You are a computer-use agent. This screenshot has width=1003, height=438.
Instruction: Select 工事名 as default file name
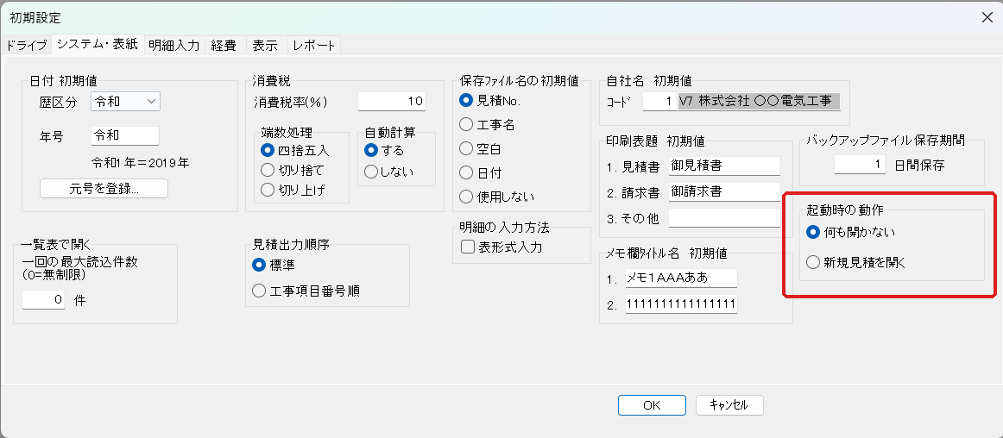coord(488,125)
